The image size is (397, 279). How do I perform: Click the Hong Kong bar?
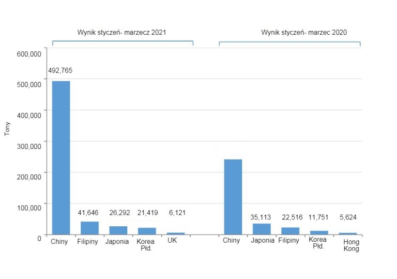(348, 234)
